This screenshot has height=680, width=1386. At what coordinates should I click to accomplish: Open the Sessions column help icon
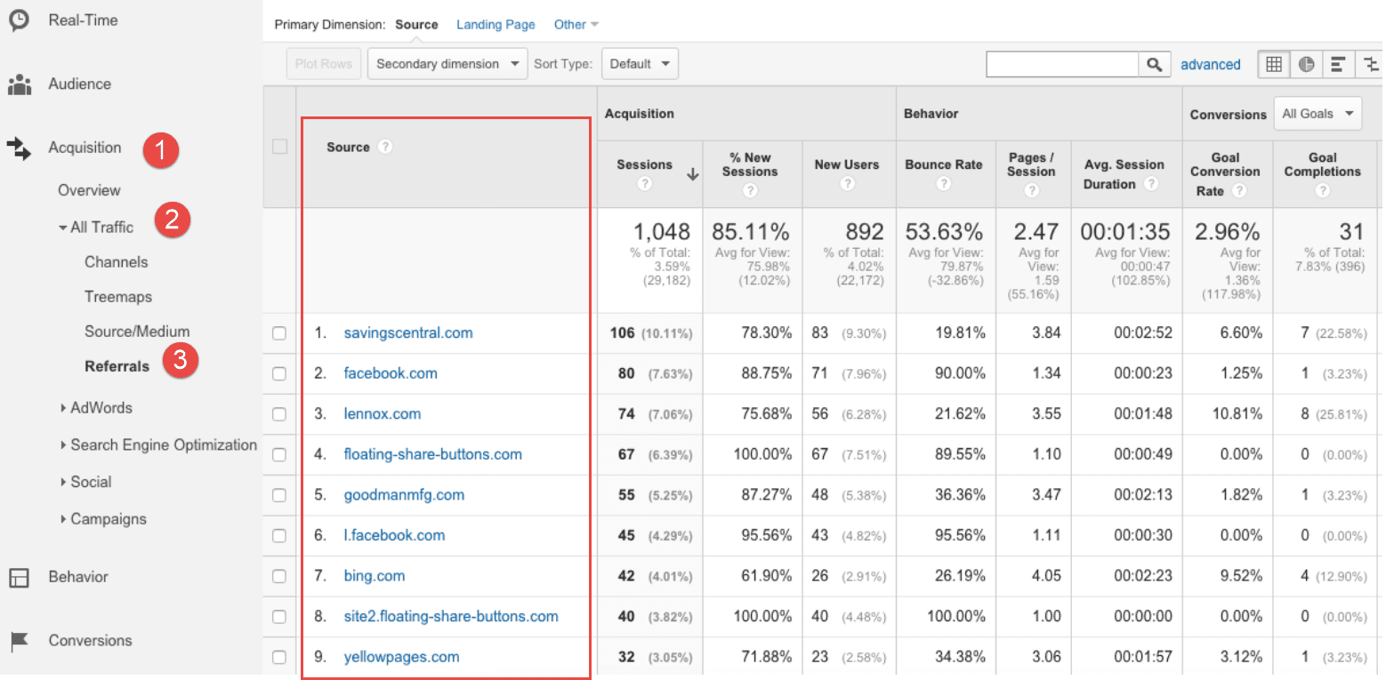coord(645,184)
